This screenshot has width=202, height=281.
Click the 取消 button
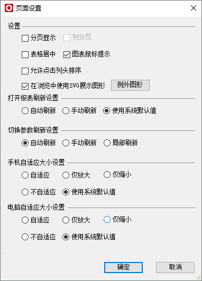pos(175,267)
